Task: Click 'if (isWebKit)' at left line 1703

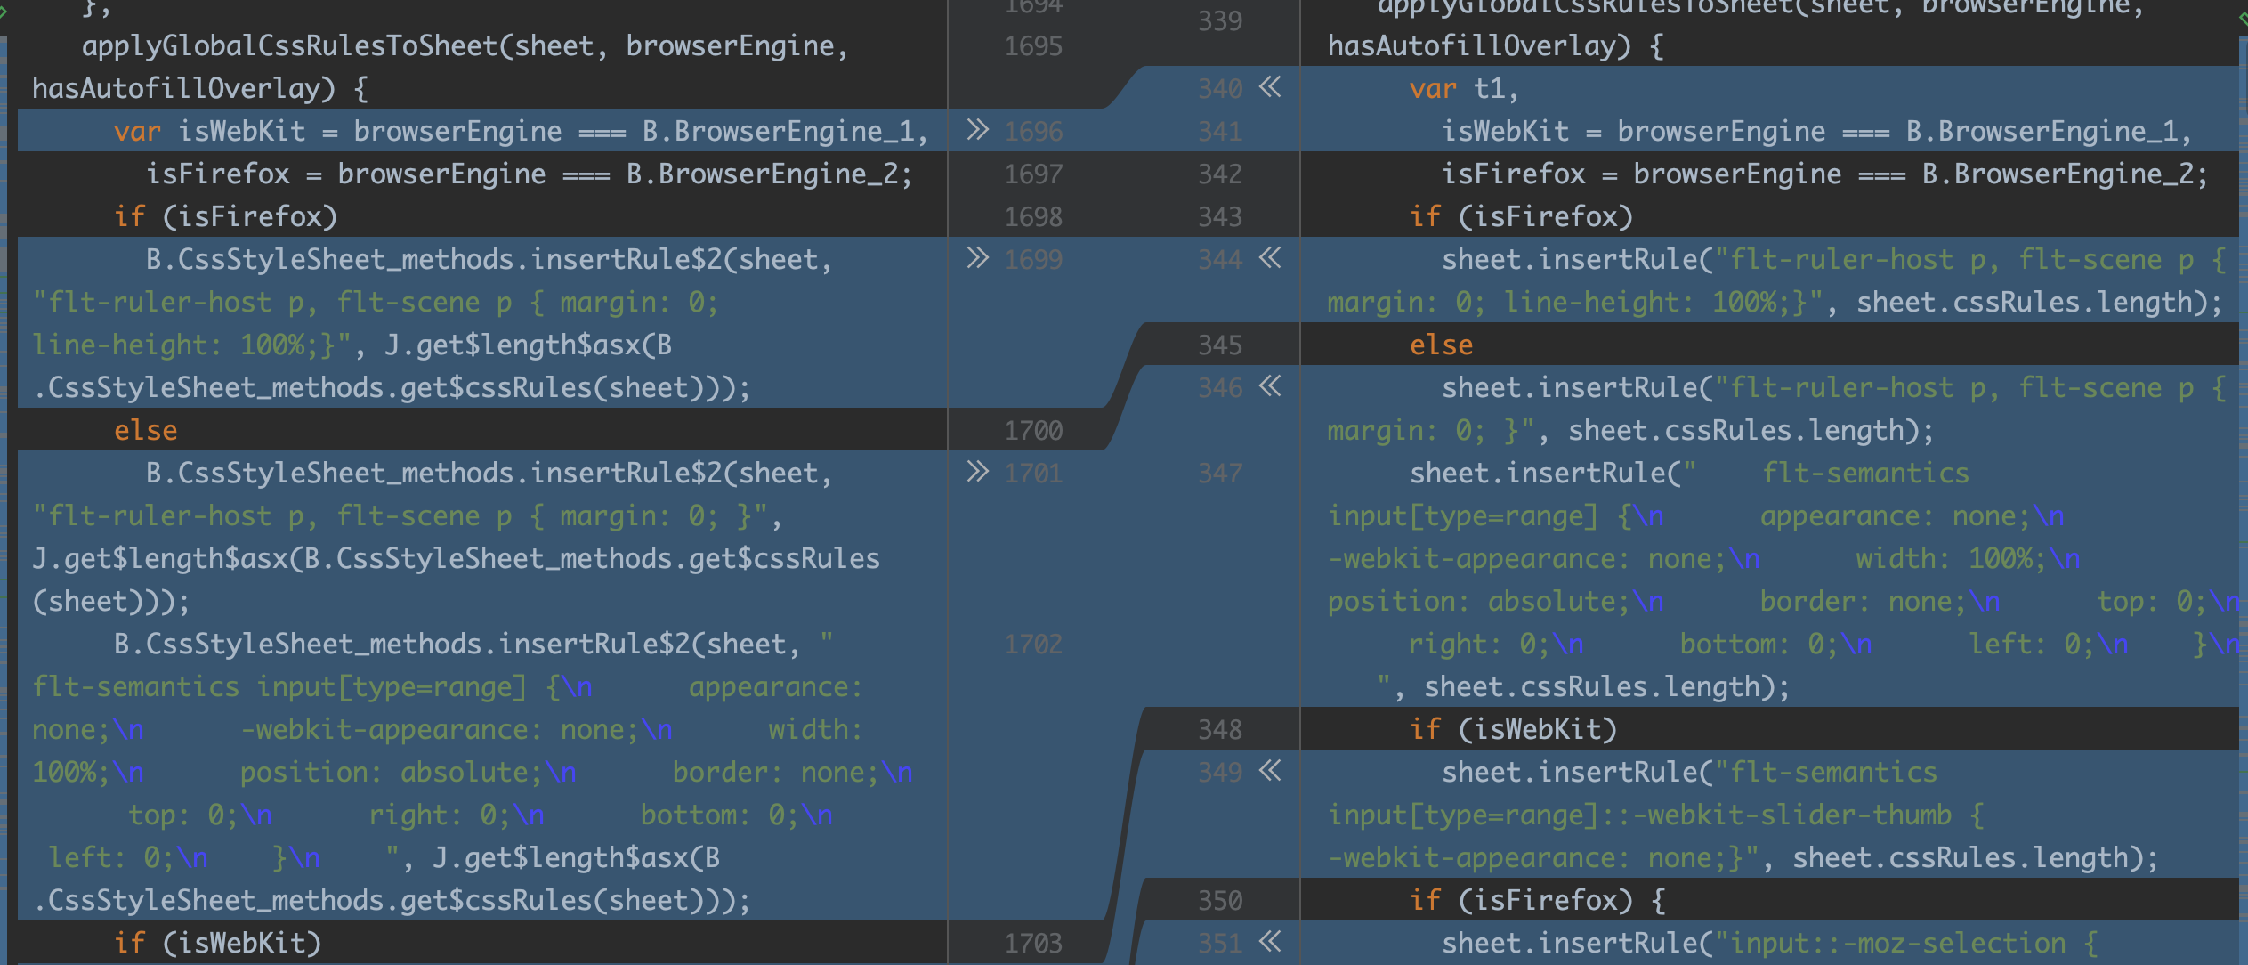Action: [x=217, y=943]
